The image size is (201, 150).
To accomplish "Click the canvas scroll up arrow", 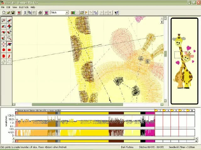I will 166,19.
